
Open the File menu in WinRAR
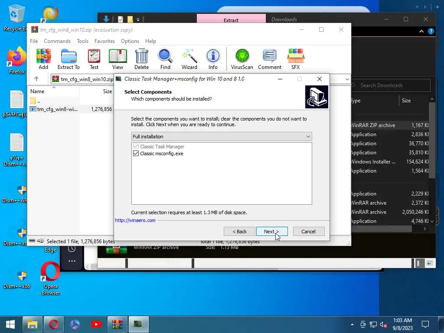[34, 41]
